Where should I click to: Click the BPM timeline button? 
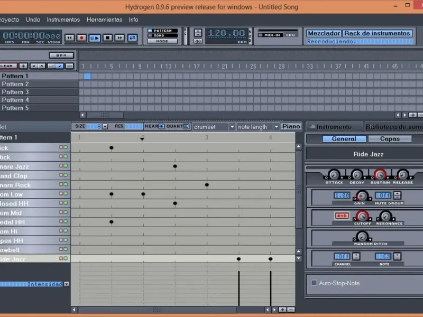[x=61, y=55]
